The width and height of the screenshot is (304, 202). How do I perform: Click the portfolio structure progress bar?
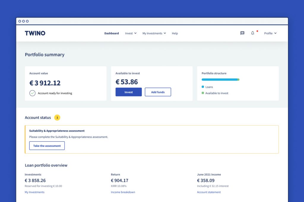[x=220, y=79]
